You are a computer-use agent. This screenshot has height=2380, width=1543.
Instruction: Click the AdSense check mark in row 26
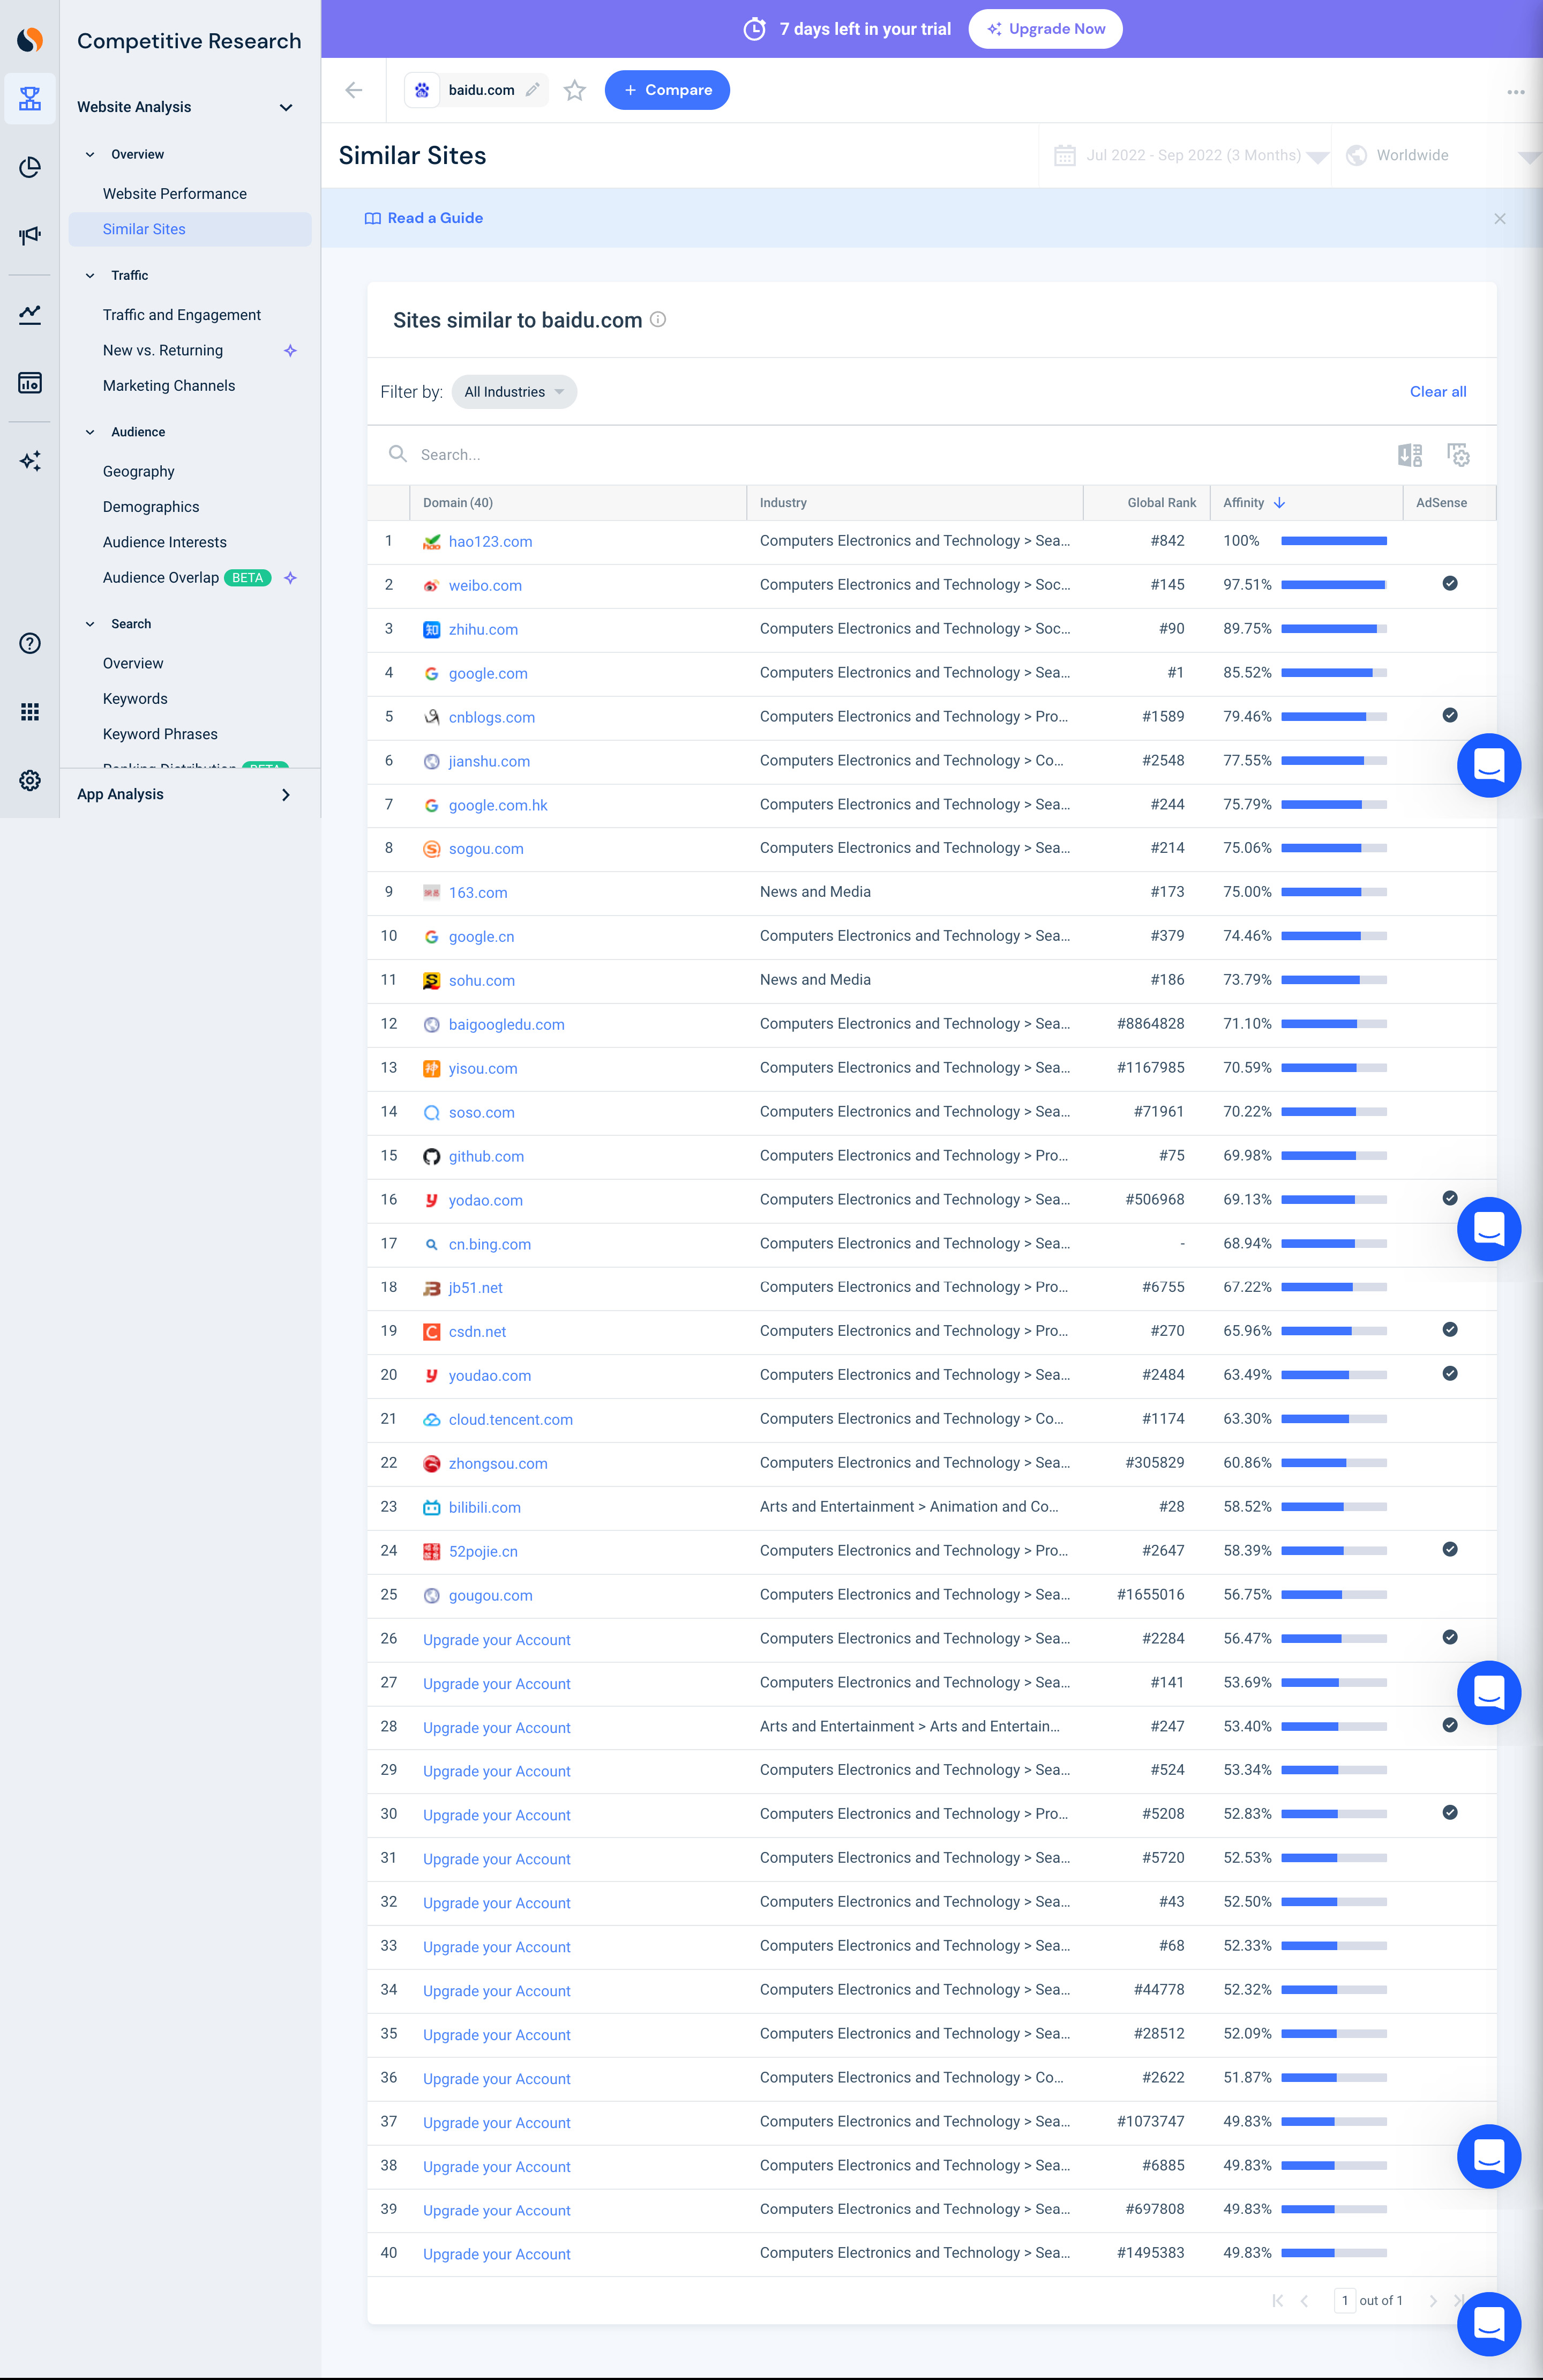click(1449, 1638)
